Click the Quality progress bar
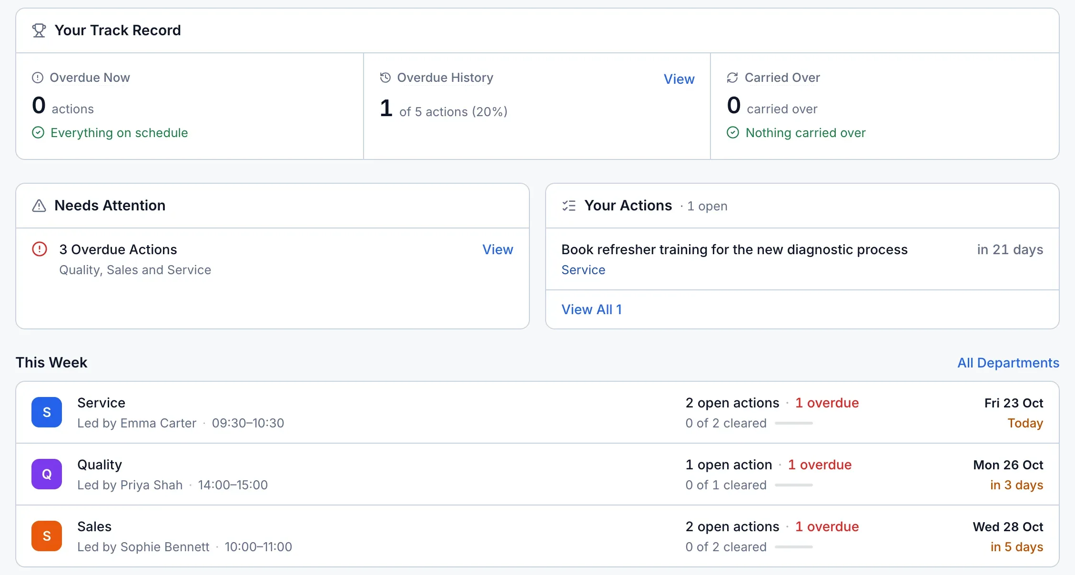The image size is (1075, 575). tap(794, 485)
